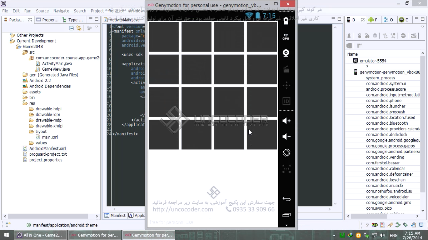Open Genymotion battery widget
Viewport: 428px width, 240px height.
pos(286,21)
